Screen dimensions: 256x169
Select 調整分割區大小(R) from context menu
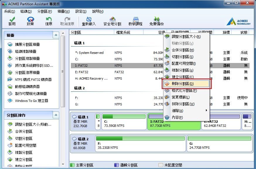(186, 37)
